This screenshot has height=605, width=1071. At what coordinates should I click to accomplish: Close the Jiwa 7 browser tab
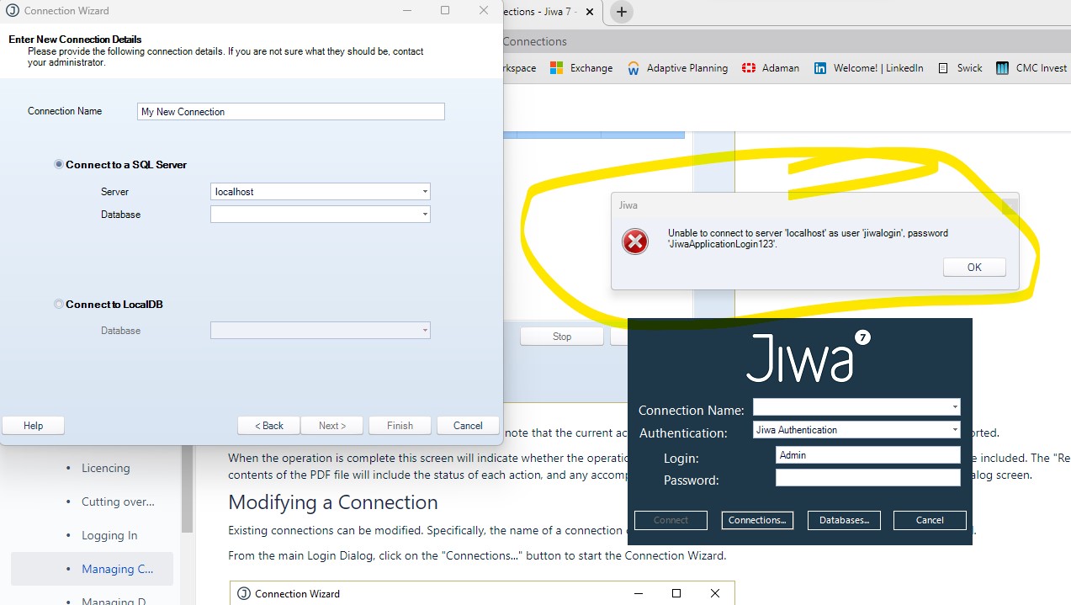click(590, 12)
